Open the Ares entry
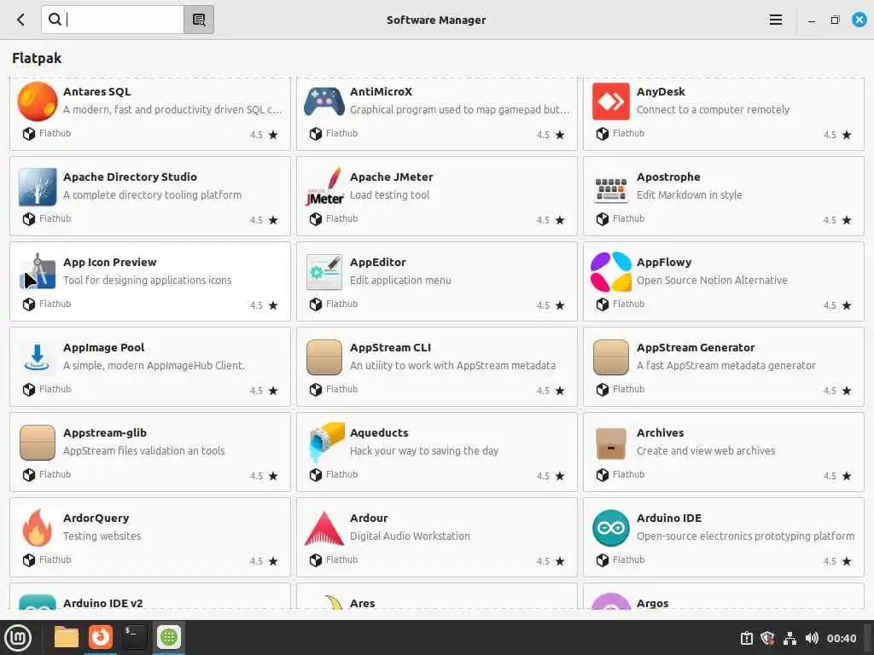874x655 pixels. tap(436, 596)
